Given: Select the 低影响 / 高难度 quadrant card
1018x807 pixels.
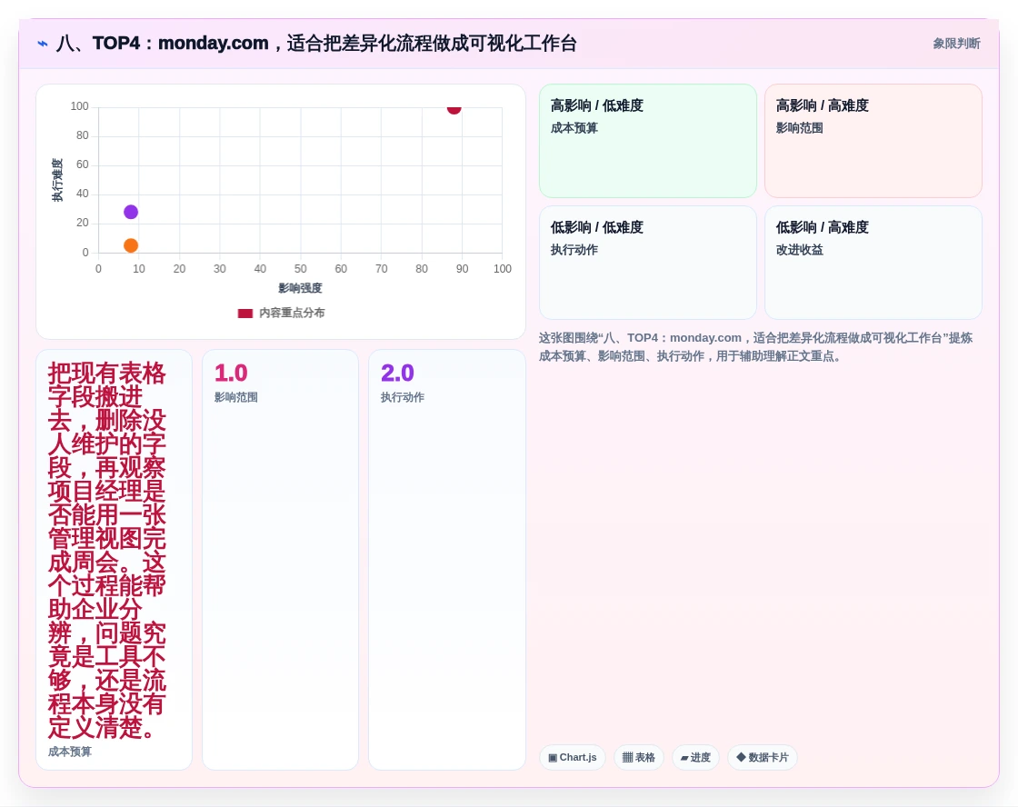Looking at the screenshot, I should (873, 263).
